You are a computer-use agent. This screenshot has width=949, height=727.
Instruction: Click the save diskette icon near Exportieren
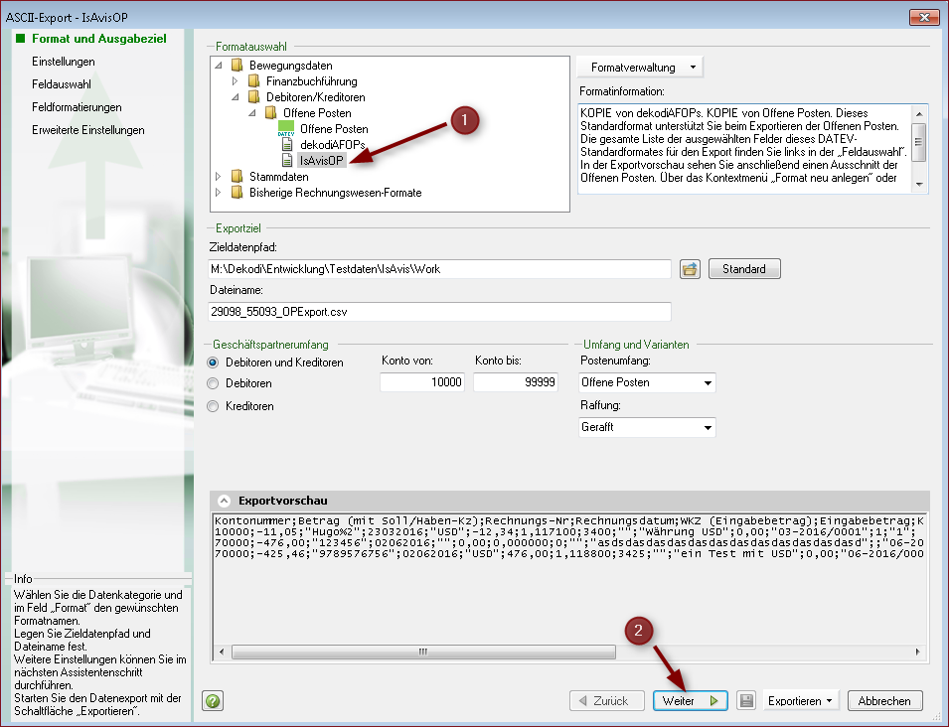[x=746, y=701]
